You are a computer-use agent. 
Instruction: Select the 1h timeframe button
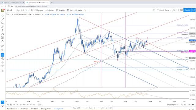21,10
